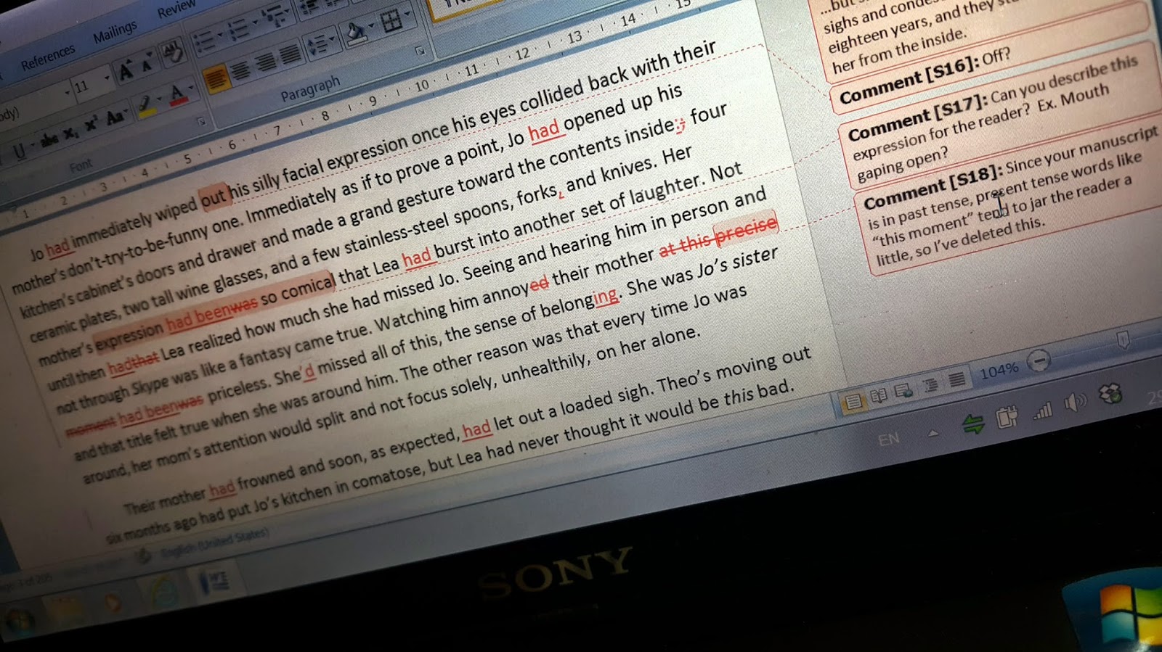Switch to Full Screen Reading view
The width and height of the screenshot is (1162, 652).
click(x=879, y=395)
